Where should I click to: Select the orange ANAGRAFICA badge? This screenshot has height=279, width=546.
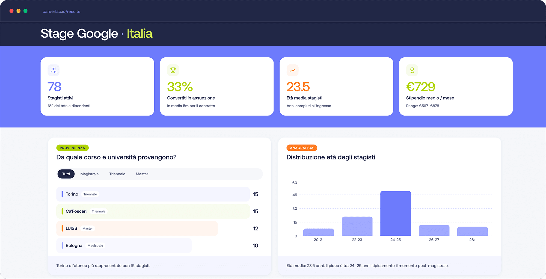(302, 148)
